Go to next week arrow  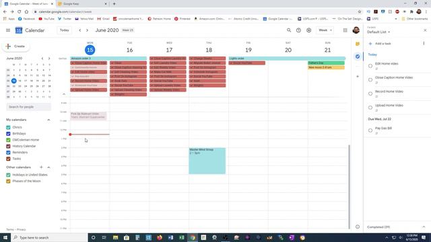point(87,30)
